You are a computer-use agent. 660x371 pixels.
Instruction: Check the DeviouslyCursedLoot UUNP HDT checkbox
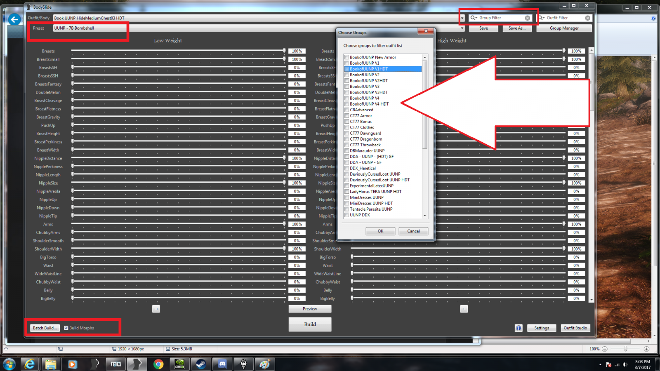[x=347, y=180]
